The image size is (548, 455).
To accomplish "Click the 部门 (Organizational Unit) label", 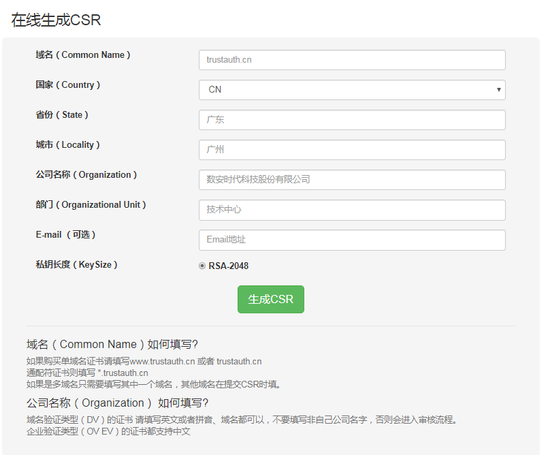I will coord(91,204).
